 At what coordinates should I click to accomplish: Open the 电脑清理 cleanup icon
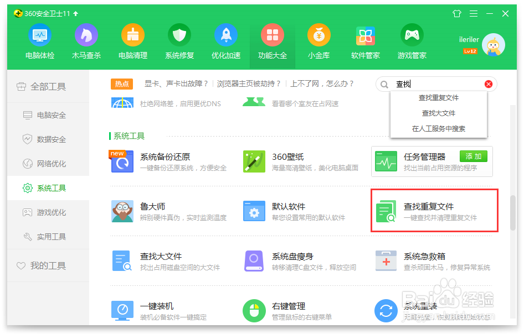tap(133, 35)
